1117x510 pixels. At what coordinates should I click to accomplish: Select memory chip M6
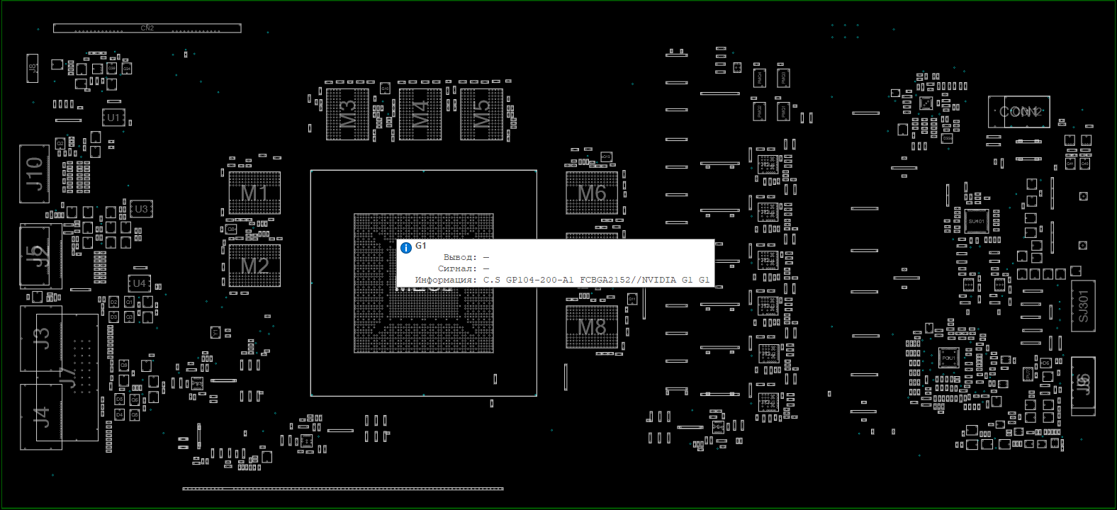(592, 193)
